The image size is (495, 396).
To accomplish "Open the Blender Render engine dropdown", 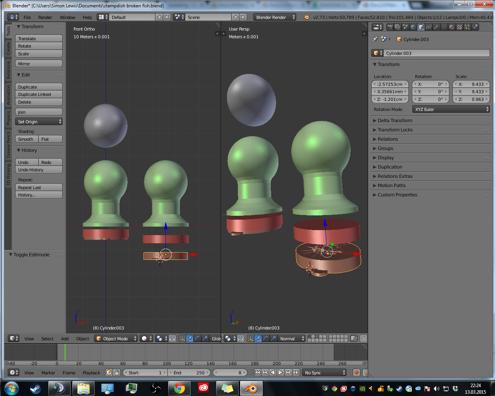I will pos(275,17).
